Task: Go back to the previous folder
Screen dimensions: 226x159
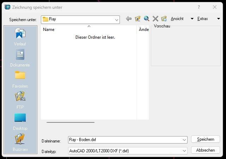Action: [129, 19]
